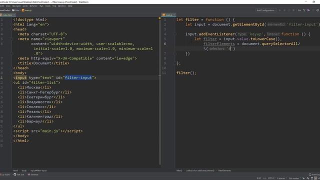This screenshot has width=320, height=180.
Task: Click the 'Москва' list item line
Action: tap(34, 87)
